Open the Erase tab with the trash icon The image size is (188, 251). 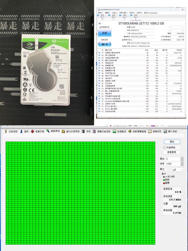[x=86, y=131]
